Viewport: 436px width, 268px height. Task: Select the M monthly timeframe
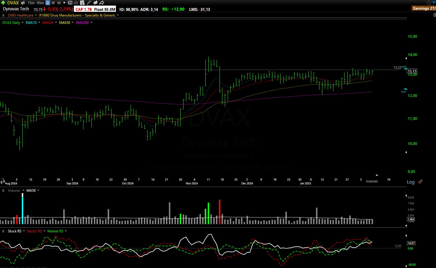click(59, 3)
